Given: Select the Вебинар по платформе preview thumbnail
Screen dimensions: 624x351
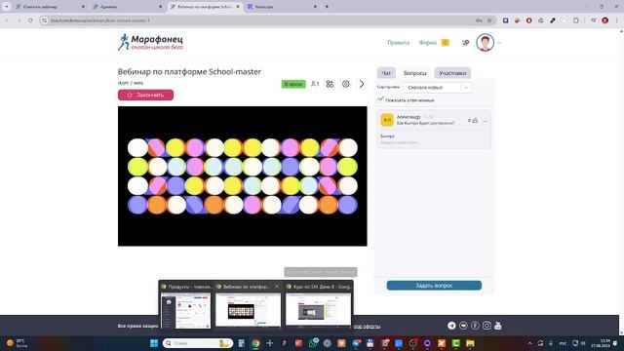Looking at the screenshot, I should click(x=248, y=310).
